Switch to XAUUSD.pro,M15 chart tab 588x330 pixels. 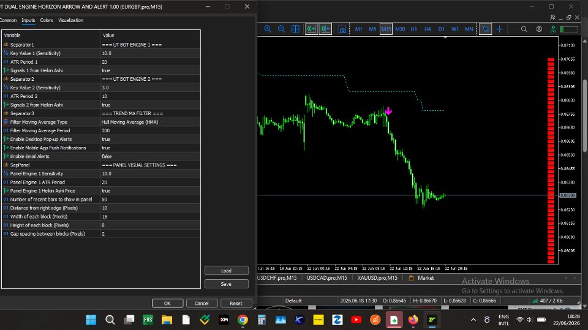click(377, 278)
